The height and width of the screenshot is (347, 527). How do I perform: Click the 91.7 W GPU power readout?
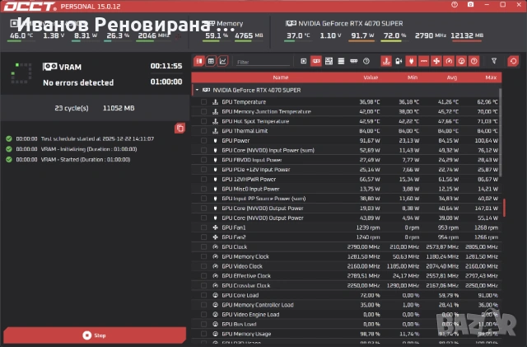[x=362, y=35]
